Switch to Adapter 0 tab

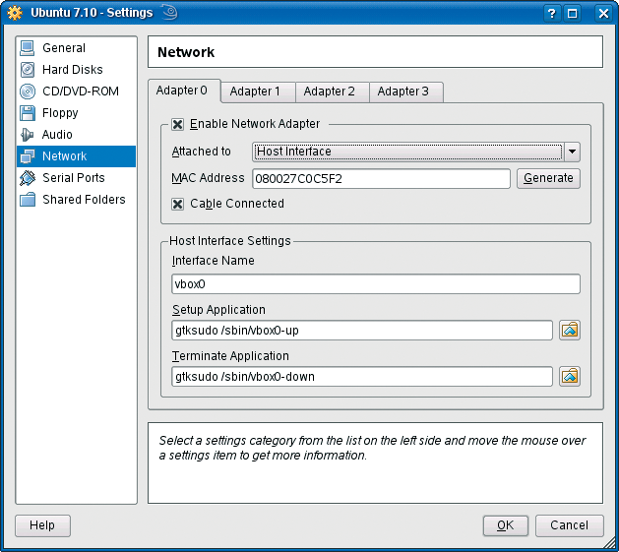coord(184,91)
